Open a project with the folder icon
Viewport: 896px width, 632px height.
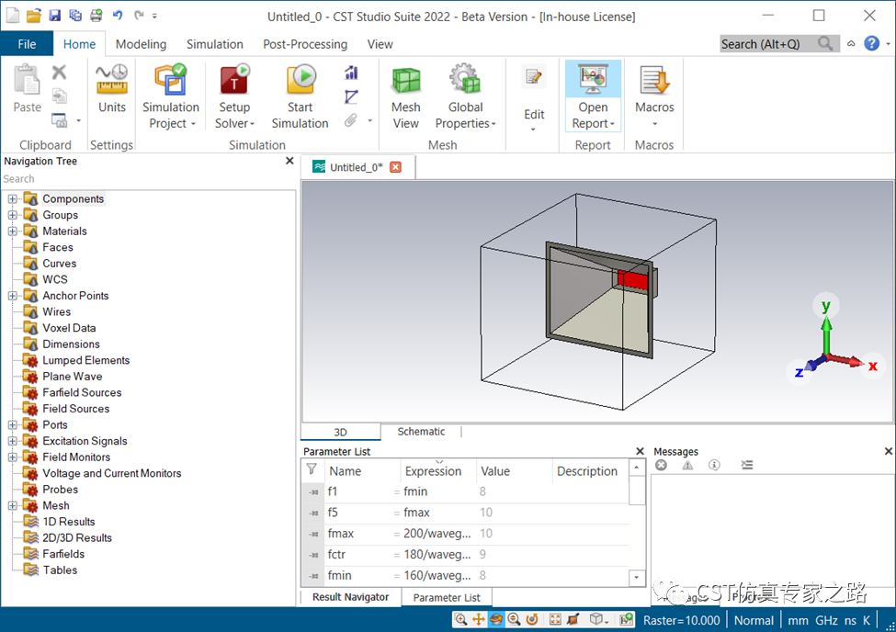click(x=34, y=16)
